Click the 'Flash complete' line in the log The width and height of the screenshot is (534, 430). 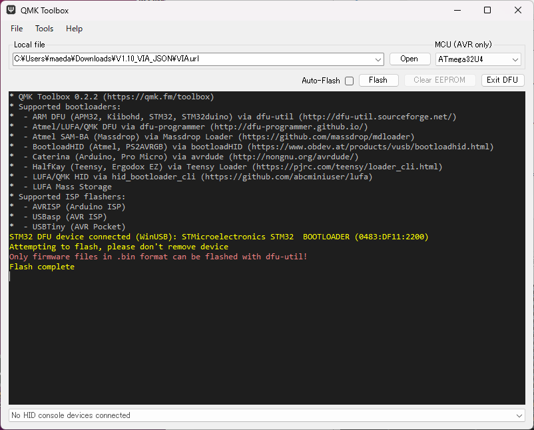tap(42, 267)
